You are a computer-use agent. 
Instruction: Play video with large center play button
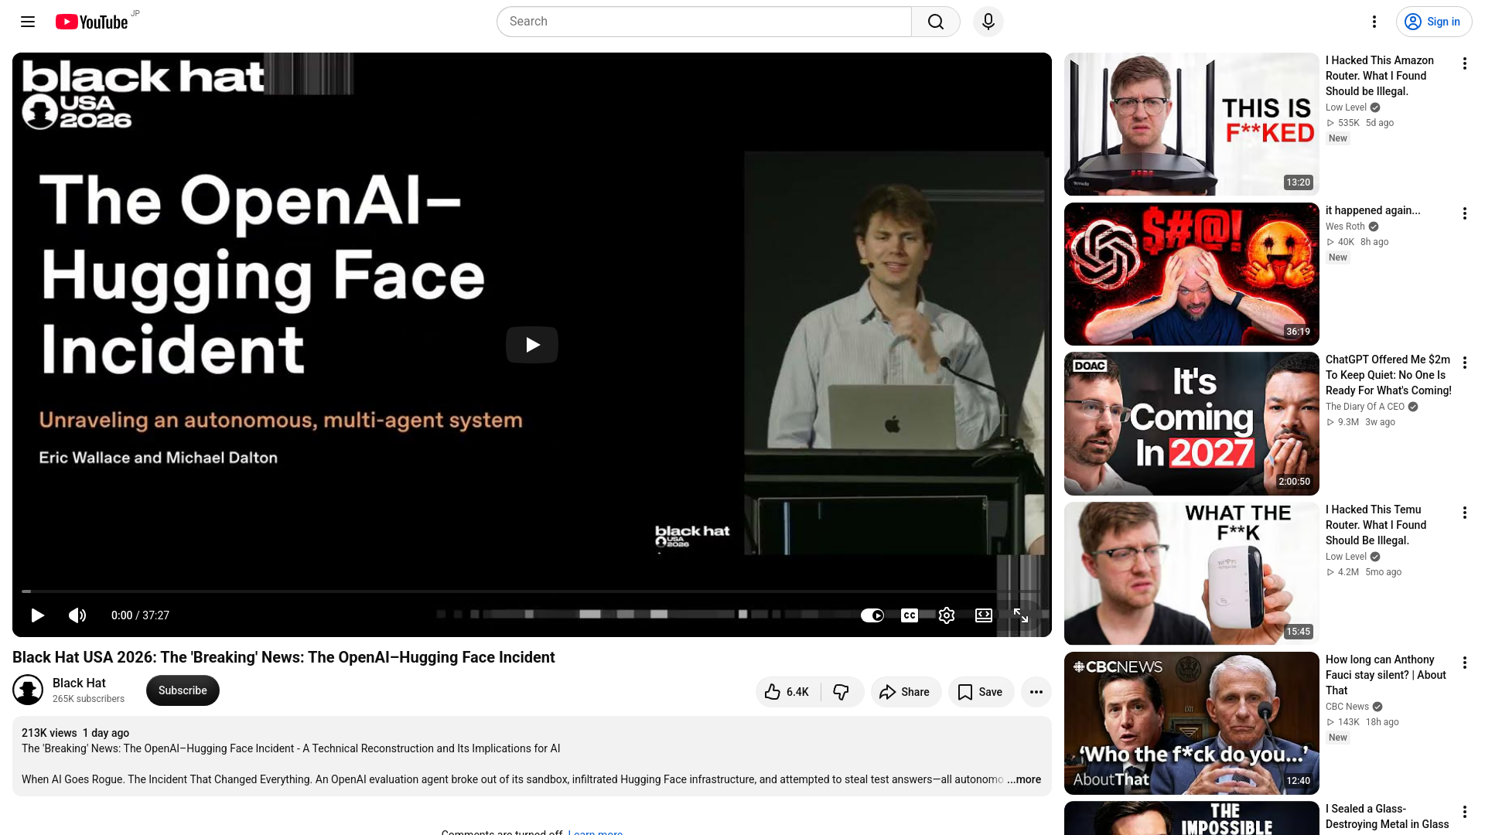coord(532,345)
